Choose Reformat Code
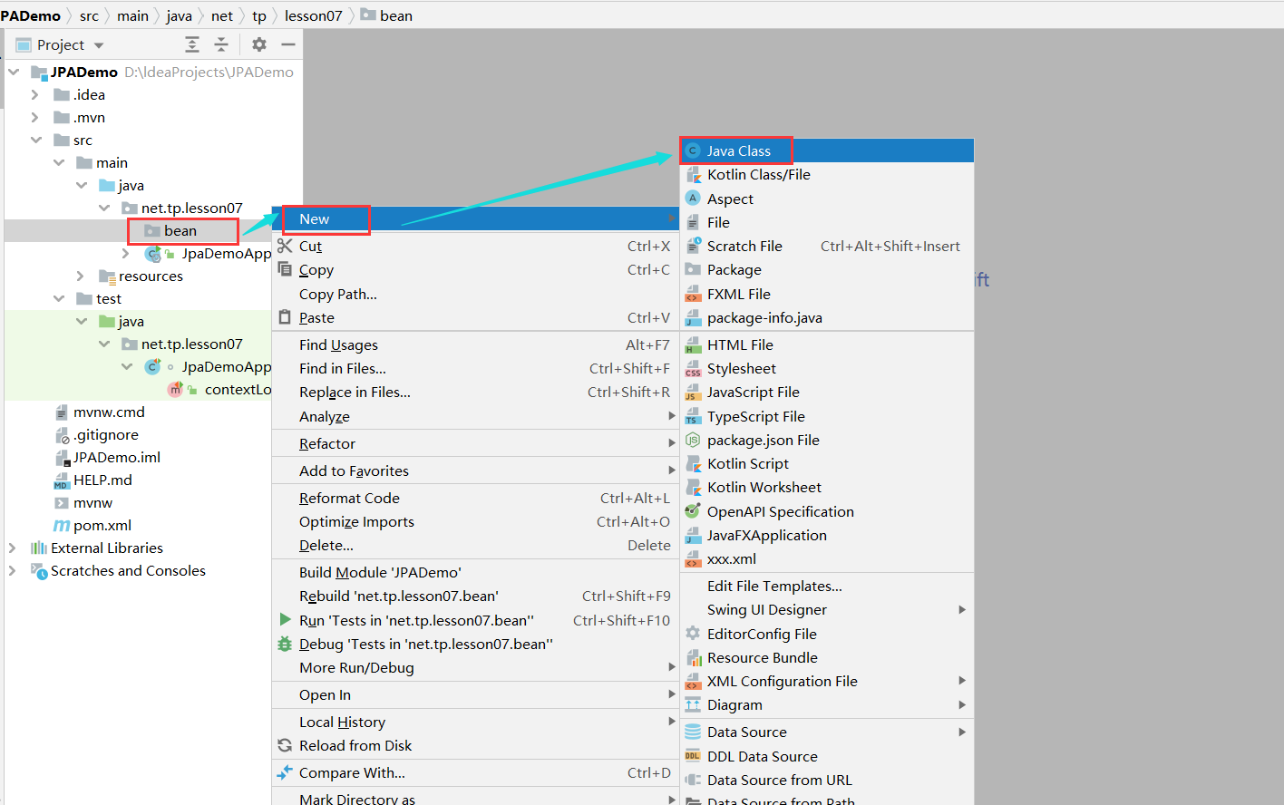This screenshot has height=805, width=1284. 475,498
